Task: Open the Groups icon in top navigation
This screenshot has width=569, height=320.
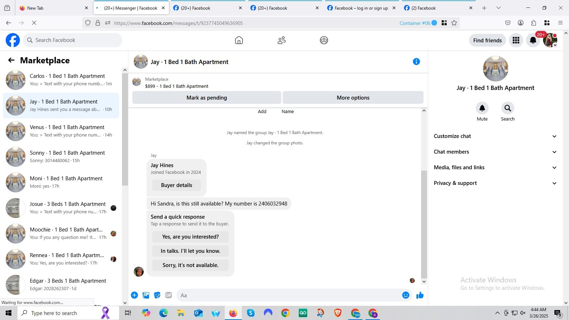Action: pos(324,40)
